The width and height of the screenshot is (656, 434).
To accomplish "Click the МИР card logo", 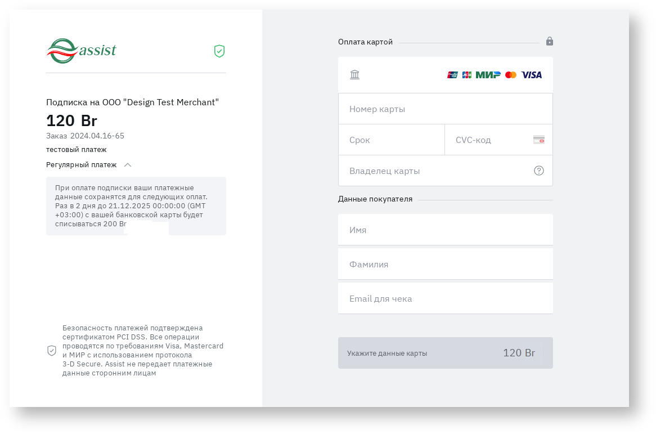I will click(488, 75).
